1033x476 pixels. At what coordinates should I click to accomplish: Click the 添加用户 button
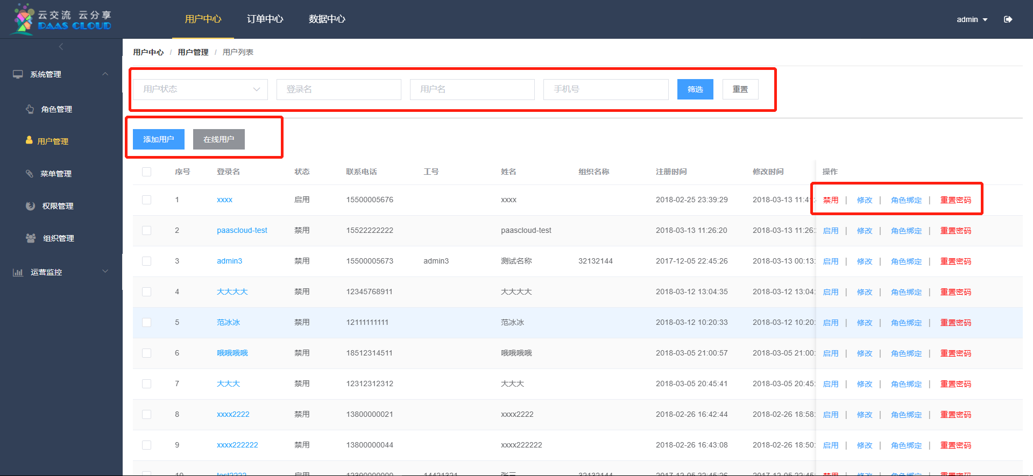(x=159, y=139)
